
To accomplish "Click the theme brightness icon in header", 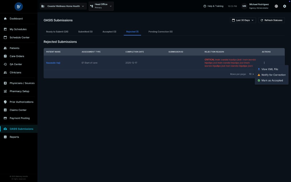I will pos(276,6).
